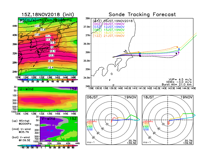Click the "15Z" label in U-wind panel
This screenshot has height=159, width=206.
tap(73, 89)
